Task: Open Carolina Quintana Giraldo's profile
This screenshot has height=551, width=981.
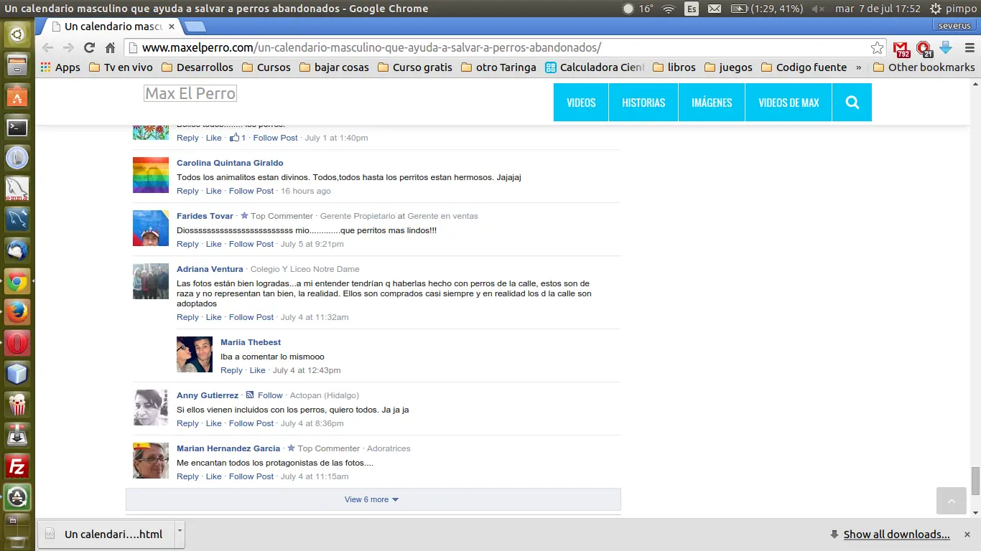Action: (230, 163)
